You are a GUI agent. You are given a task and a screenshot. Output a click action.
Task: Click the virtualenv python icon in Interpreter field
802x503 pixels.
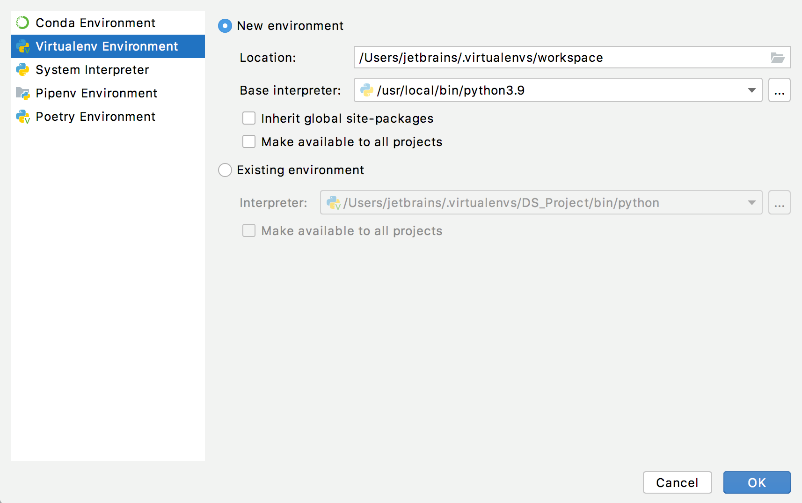334,202
